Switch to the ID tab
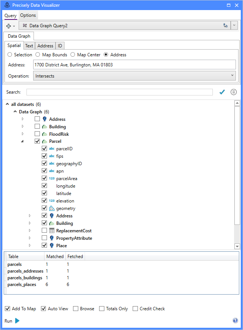The height and width of the screenshot is (330, 243). (x=60, y=45)
